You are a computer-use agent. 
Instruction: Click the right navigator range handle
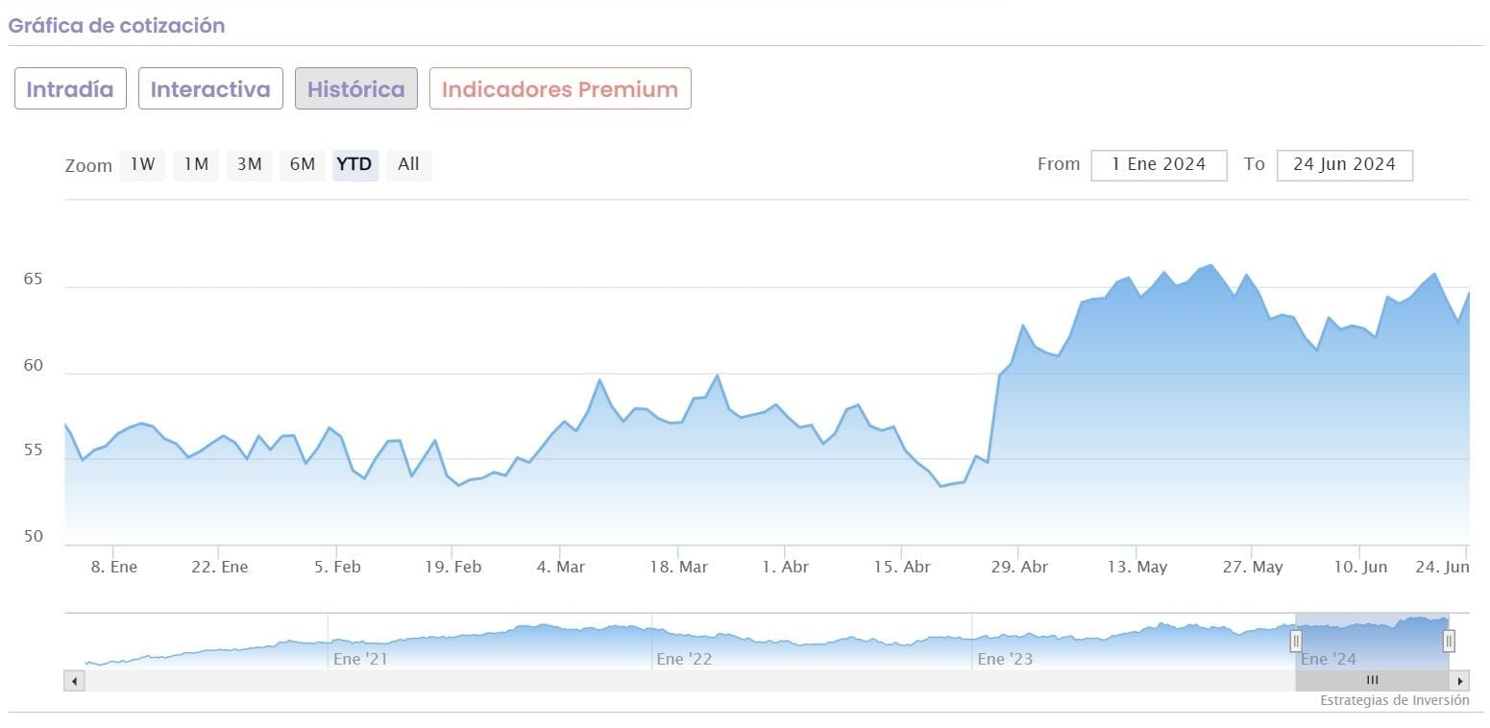pos(1449,641)
